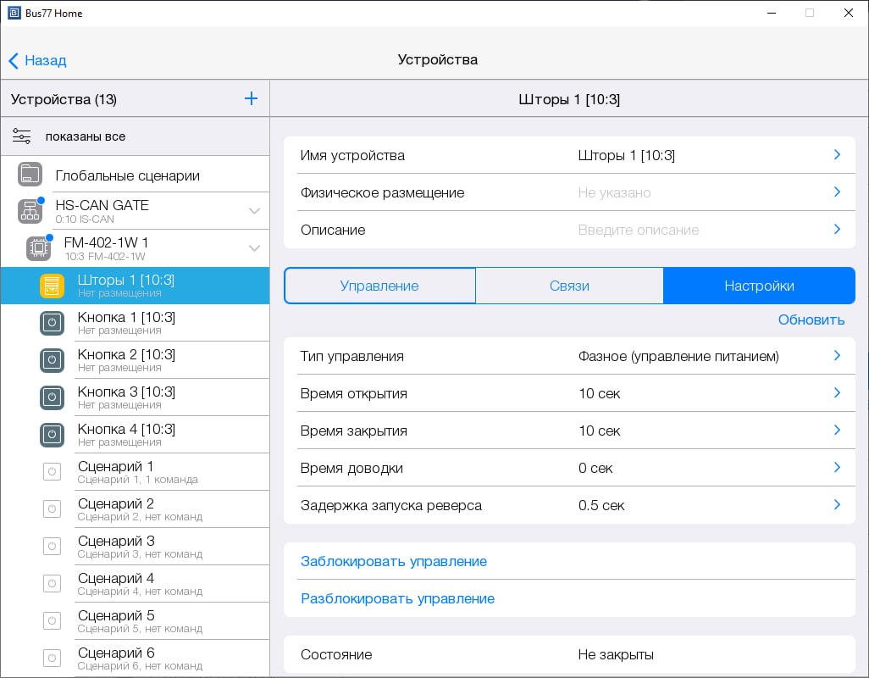Collapse the HS-CAN GATE tree node

[254, 211]
